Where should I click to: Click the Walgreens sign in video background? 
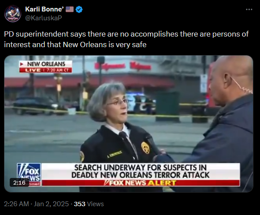[123, 66]
